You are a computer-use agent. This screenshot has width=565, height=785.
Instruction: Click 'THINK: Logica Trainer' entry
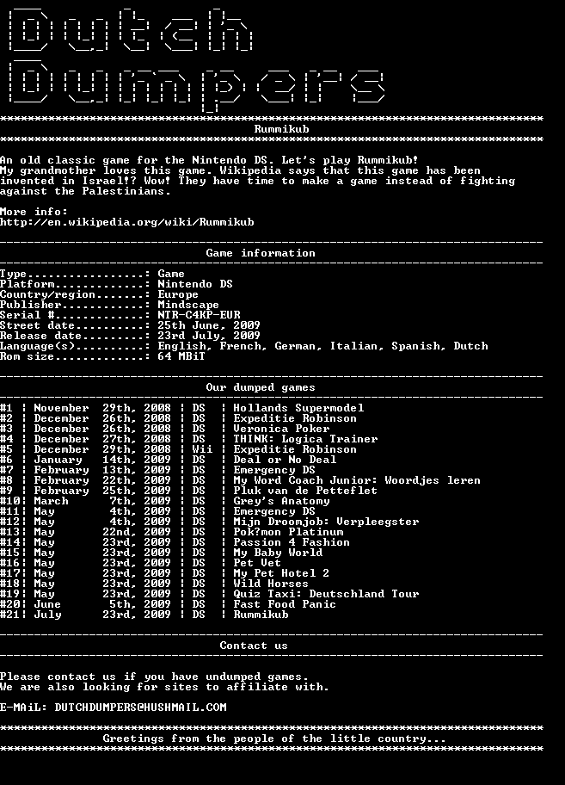[305, 439]
